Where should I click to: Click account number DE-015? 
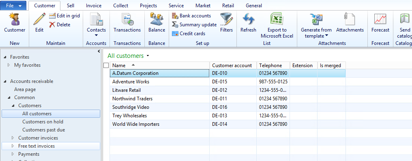(219, 82)
